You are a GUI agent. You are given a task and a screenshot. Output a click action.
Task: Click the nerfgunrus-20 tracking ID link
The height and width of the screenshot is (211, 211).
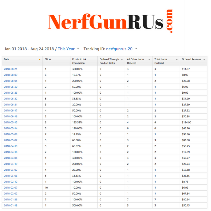click(x=119, y=49)
